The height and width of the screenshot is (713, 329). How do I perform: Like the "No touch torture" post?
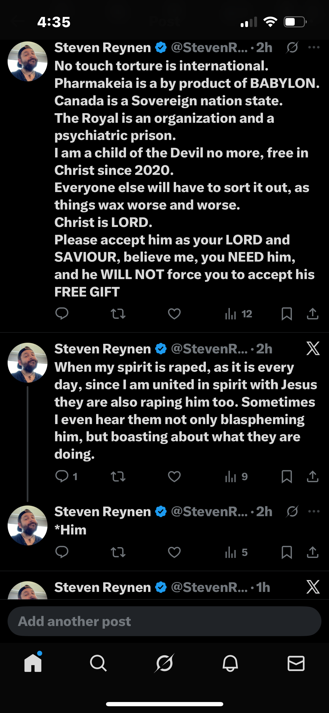(174, 314)
